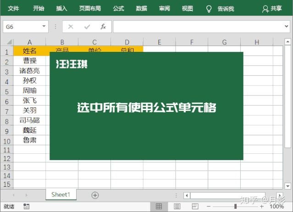Click cell containing 曹操
This screenshot has width=293, height=212.
(x=29, y=61)
